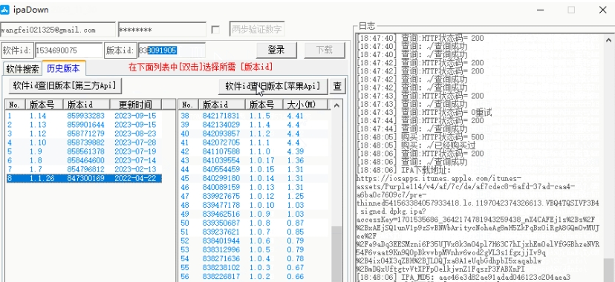The width and height of the screenshot is (615, 282).
Task: Click version id 841107588
Action: pyautogui.click(x=221, y=151)
